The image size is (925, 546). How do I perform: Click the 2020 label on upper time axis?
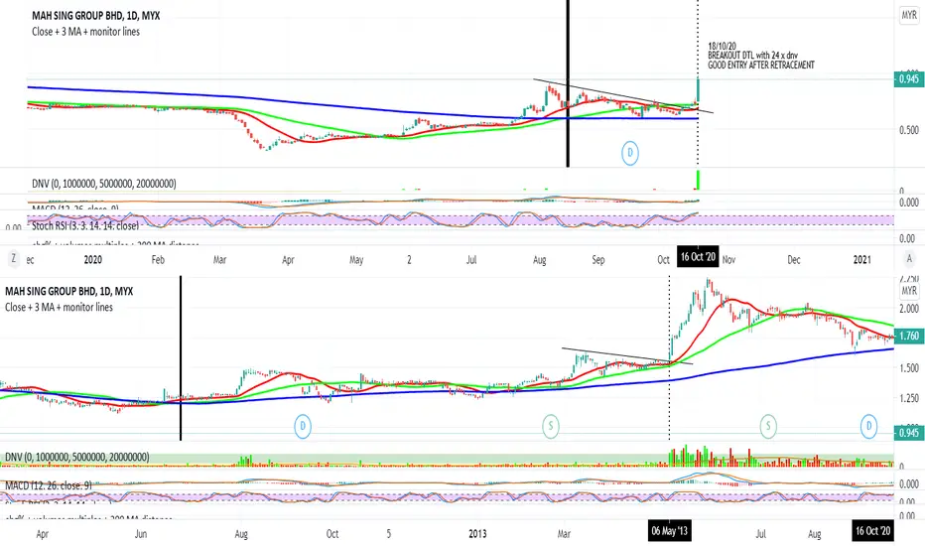tap(92, 260)
